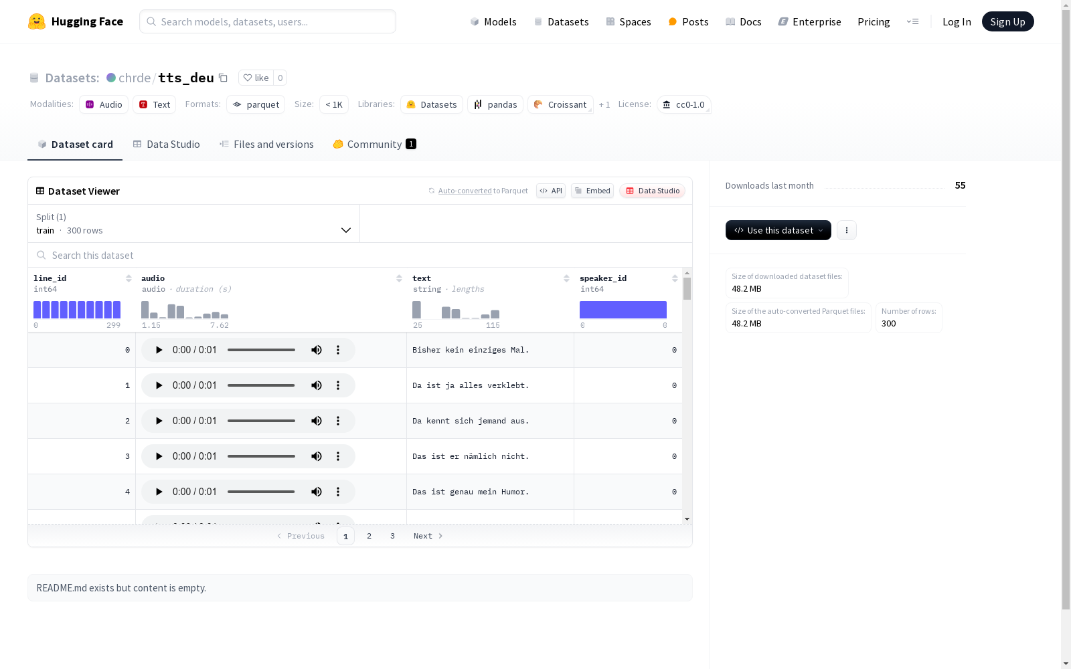Viewport: 1071px width, 669px height.
Task: Play audio for row 2
Action: pos(159,421)
